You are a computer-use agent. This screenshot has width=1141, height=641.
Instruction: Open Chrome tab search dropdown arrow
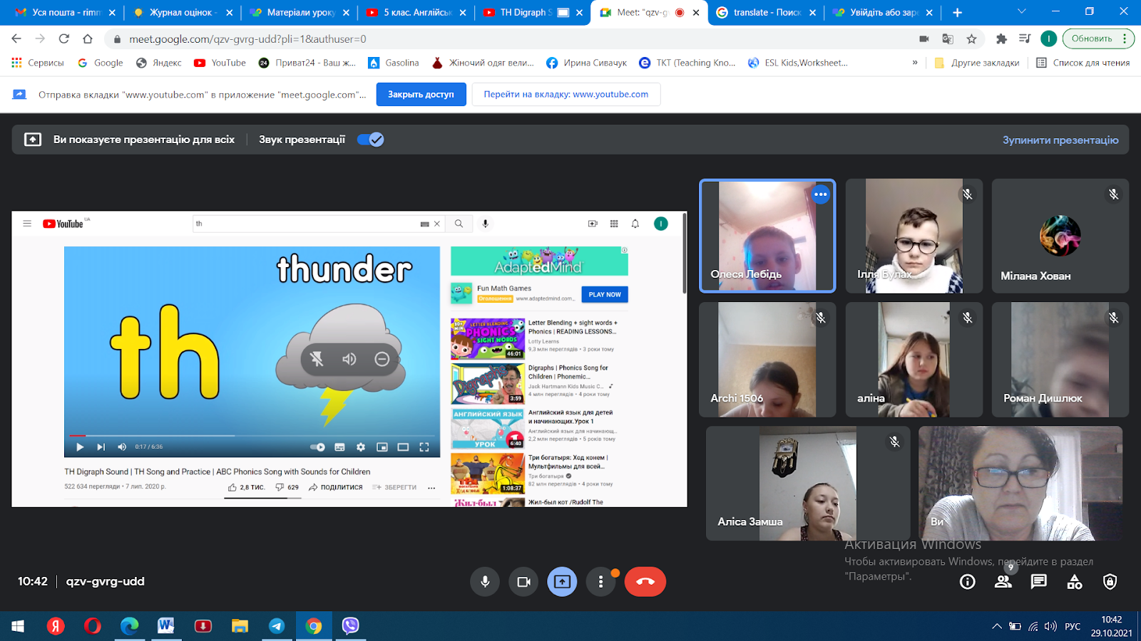(1022, 12)
